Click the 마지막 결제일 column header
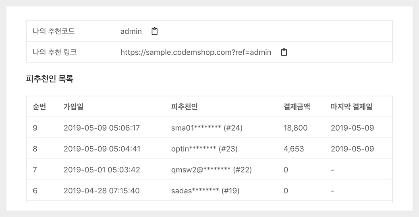Screen dimensions: 419x217 [351, 106]
